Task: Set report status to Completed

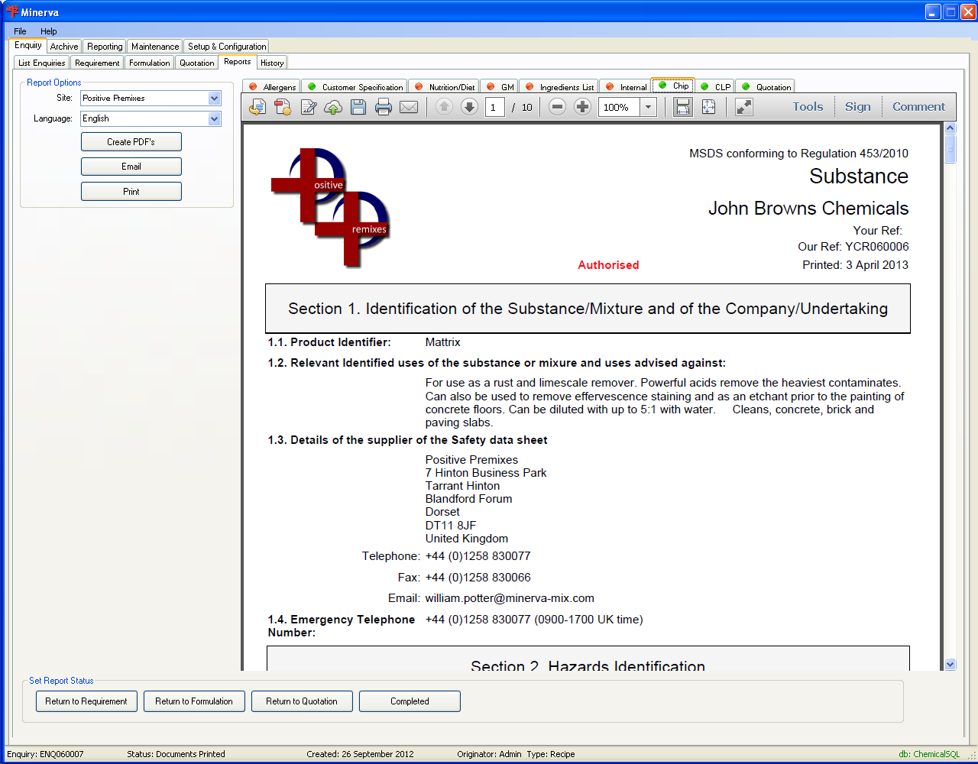Action: (410, 701)
